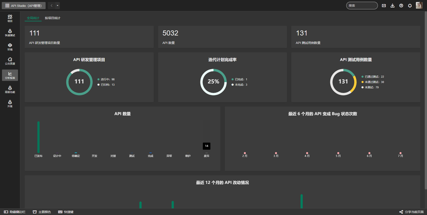Viewport: 427px width, 215px height.
Task: Open 快速测试 from the sidebar
Action: 10,33
